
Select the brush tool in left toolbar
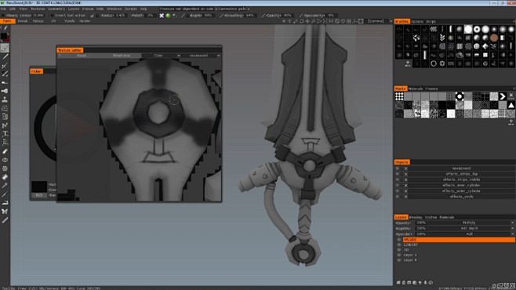[5, 48]
